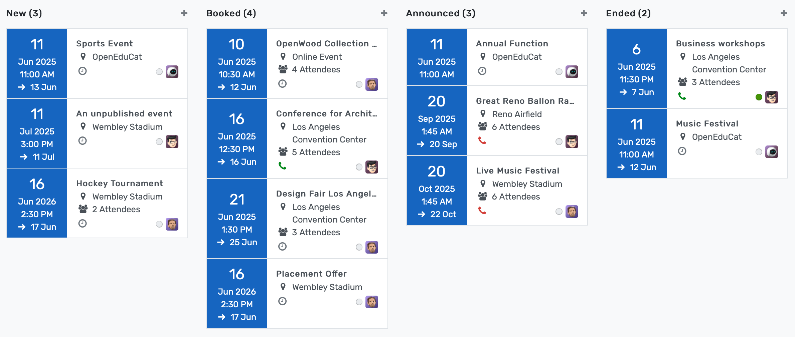Toggle the circle checkbox on Sports Event card

[159, 72]
